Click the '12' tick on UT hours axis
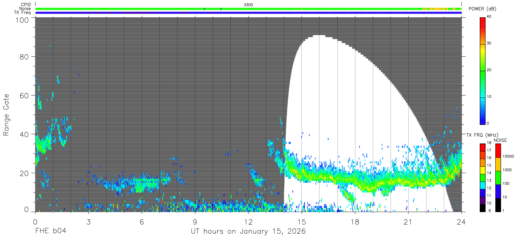 tap(248, 222)
